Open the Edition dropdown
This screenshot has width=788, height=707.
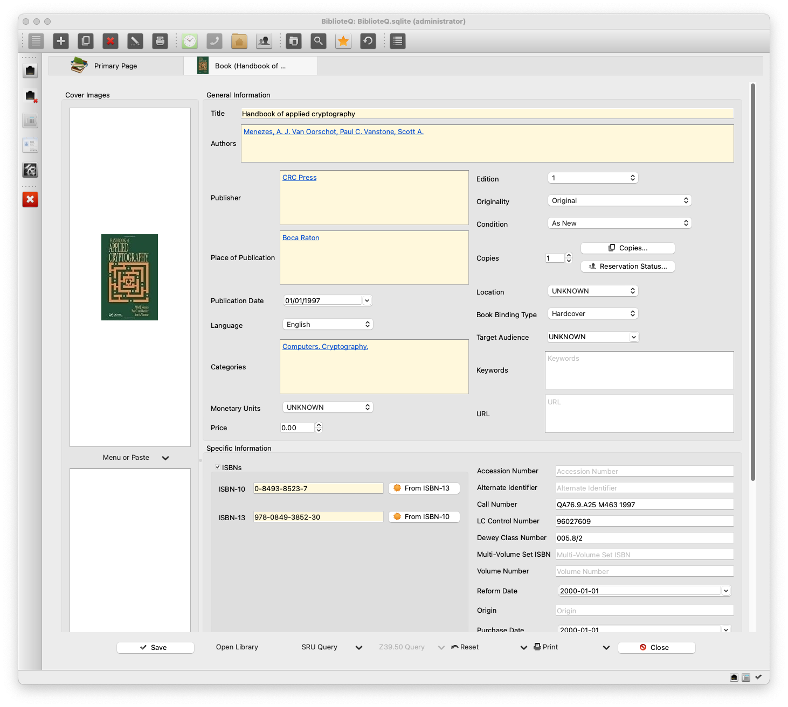(x=593, y=178)
